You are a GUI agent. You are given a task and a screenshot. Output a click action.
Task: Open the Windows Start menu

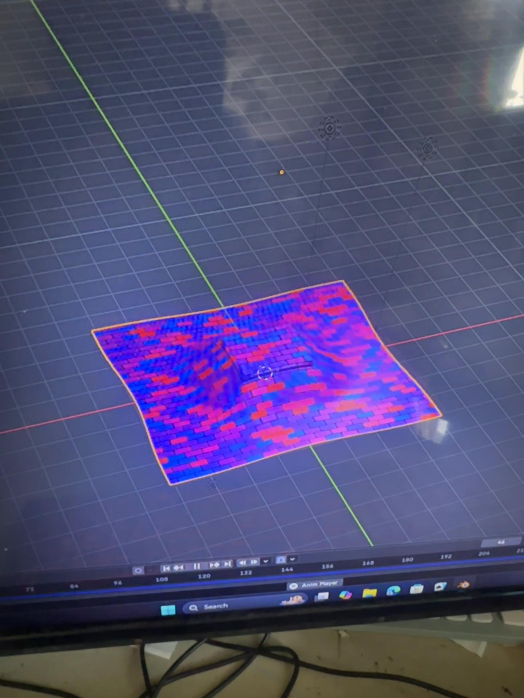pyautogui.click(x=168, y=610)
